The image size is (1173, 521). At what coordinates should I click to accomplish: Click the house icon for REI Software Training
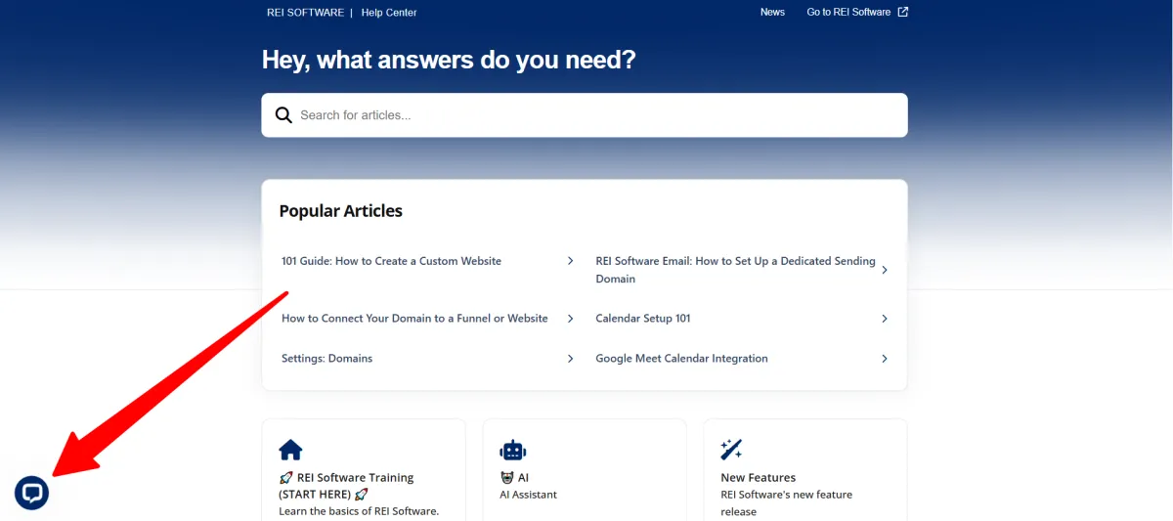(x=290, y=450)
